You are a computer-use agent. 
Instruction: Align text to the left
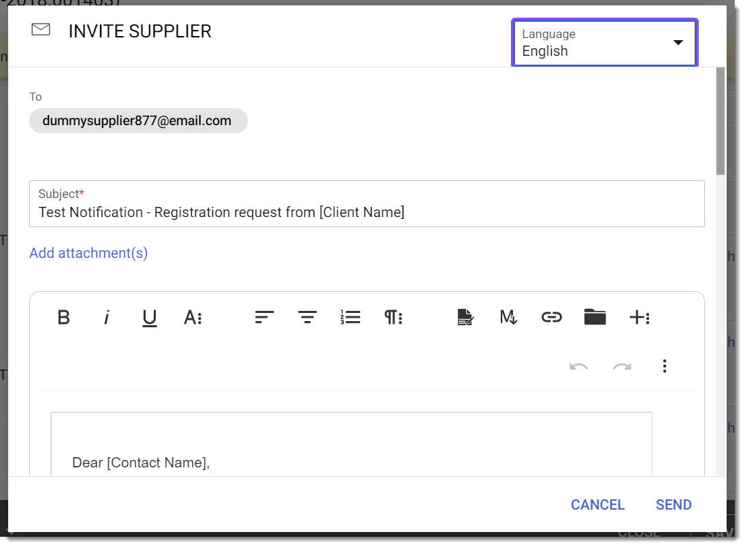pos(264,317)
